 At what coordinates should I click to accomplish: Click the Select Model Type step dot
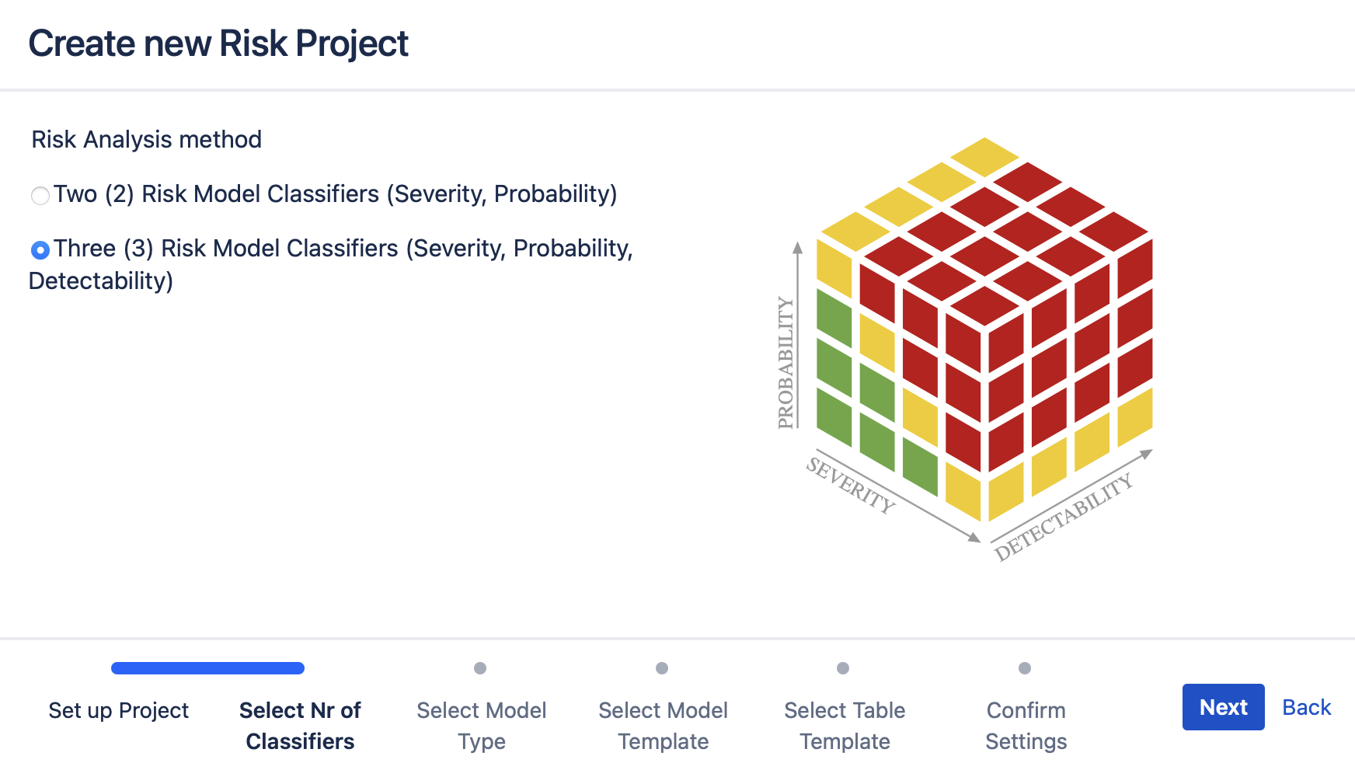pyautogui.click(x=480, y=668)
